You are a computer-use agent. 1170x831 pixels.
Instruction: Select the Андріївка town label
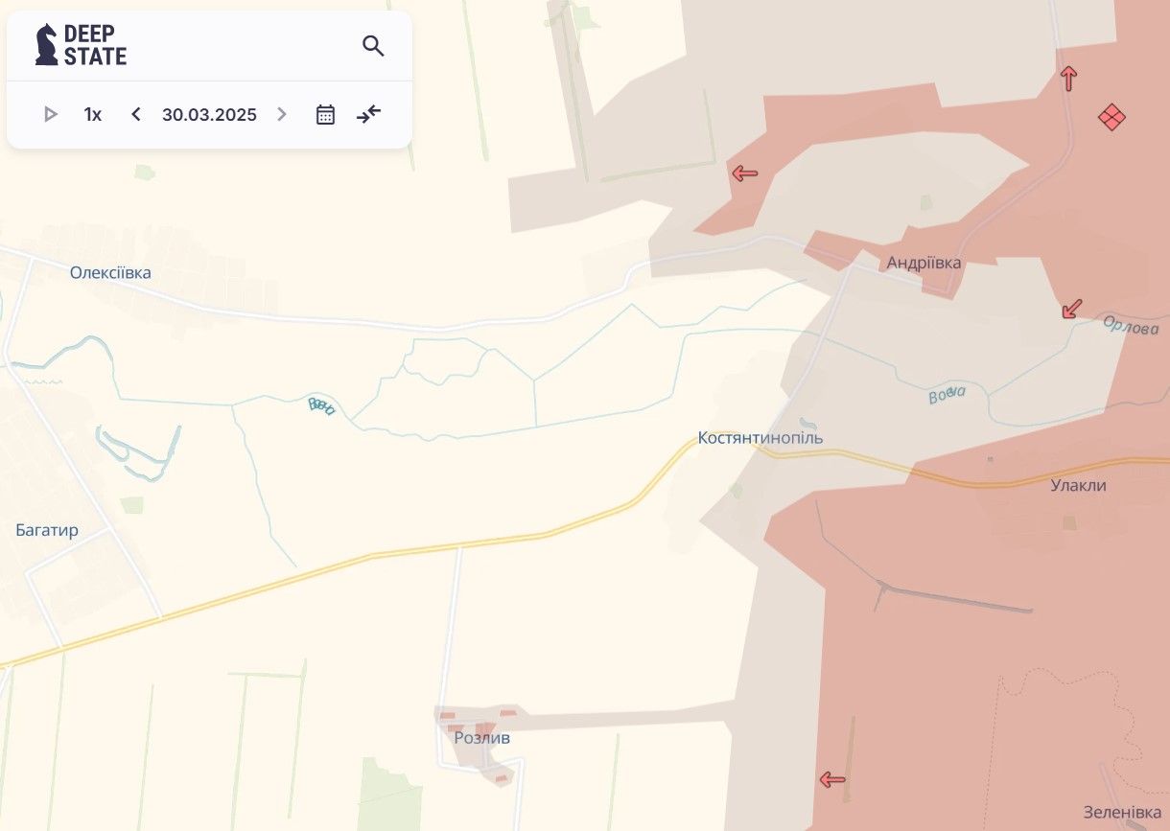tap(924, 263)
